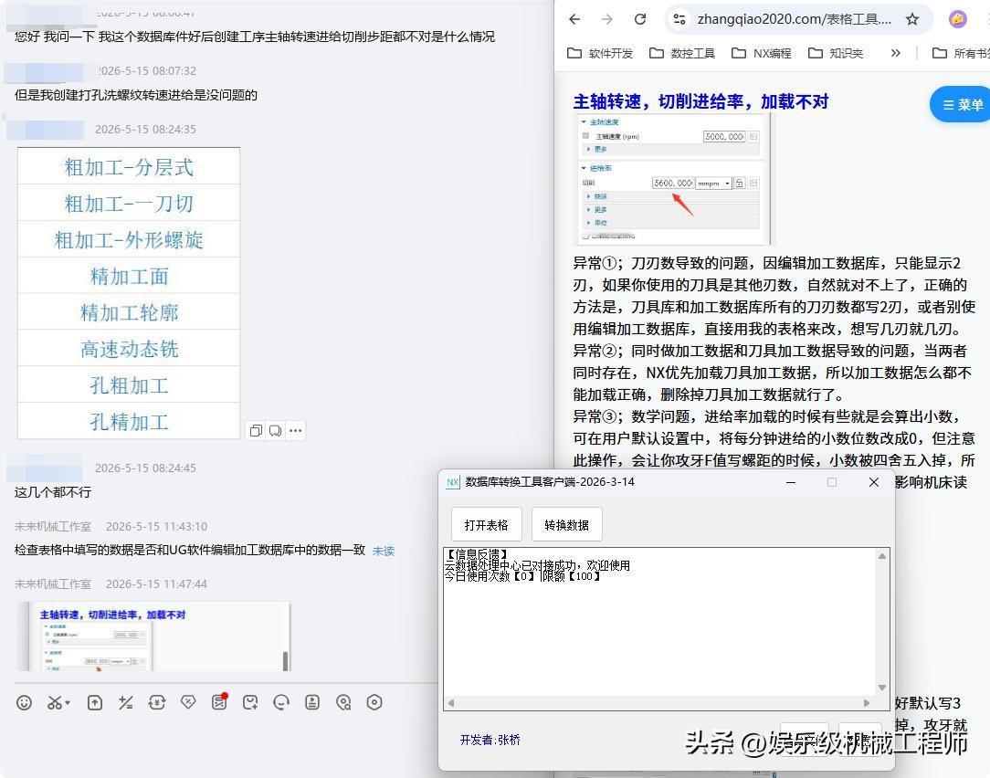Open the coupon tag icon
Image resolution: width=990 pixels, height=778 pixels.
[188, 702]
